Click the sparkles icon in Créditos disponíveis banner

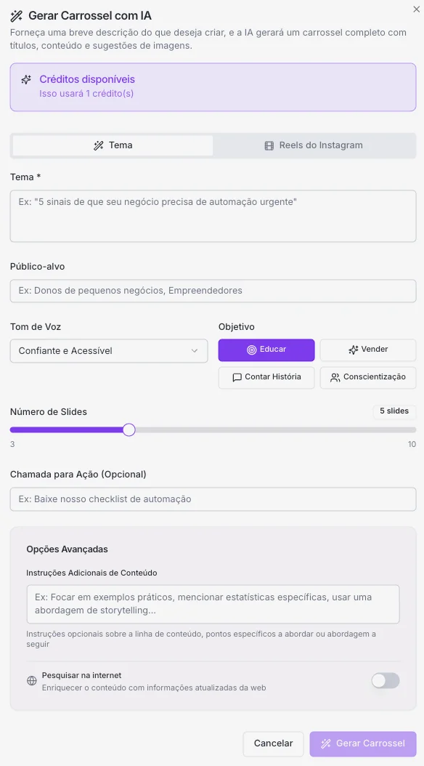pyautogui.click(x=27, y=79)
